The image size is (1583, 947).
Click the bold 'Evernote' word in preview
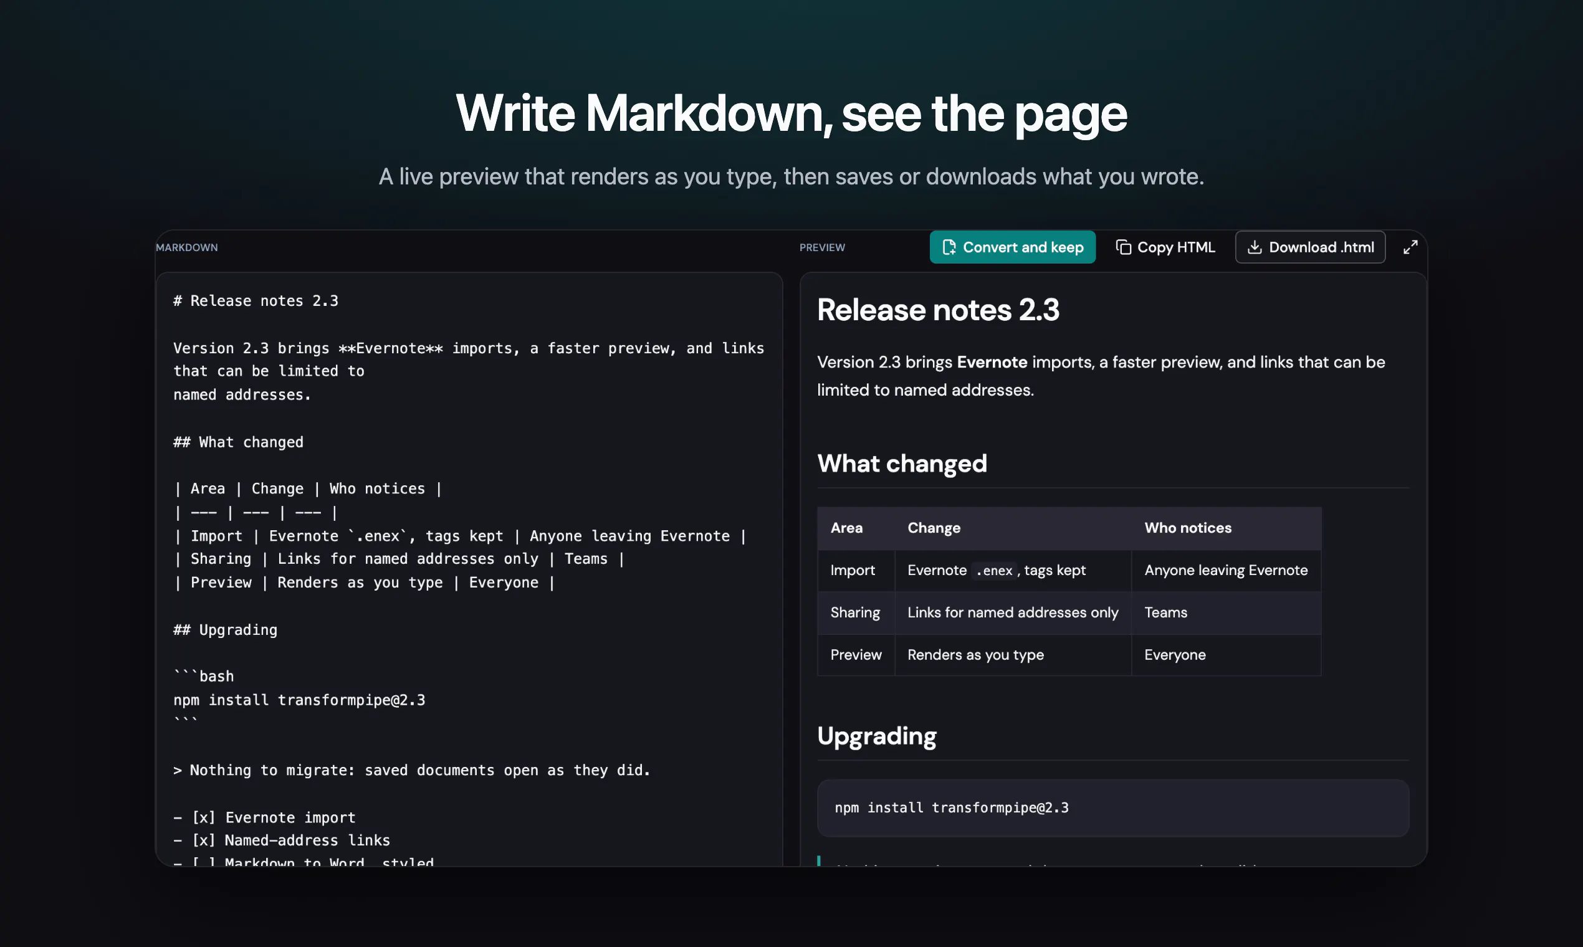[x=992, y=362]
